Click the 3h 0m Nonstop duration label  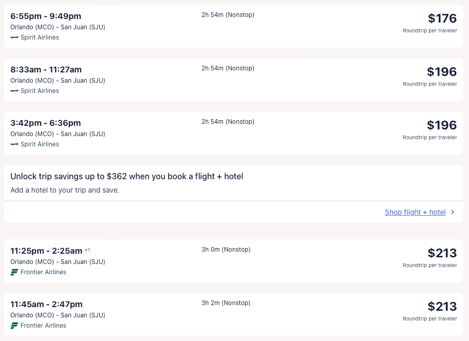226,250
